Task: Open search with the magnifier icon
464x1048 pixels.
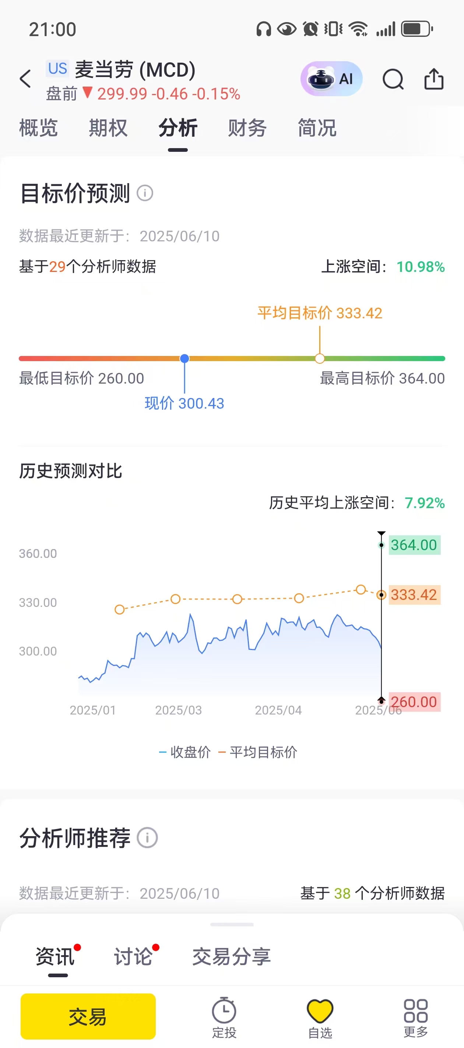Action: (393, 79)
